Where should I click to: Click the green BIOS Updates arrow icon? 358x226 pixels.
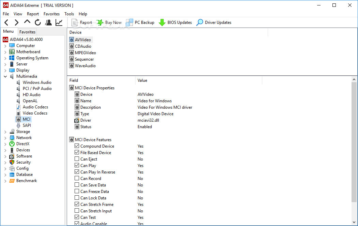pyautogui.click(x=162, y=22)
